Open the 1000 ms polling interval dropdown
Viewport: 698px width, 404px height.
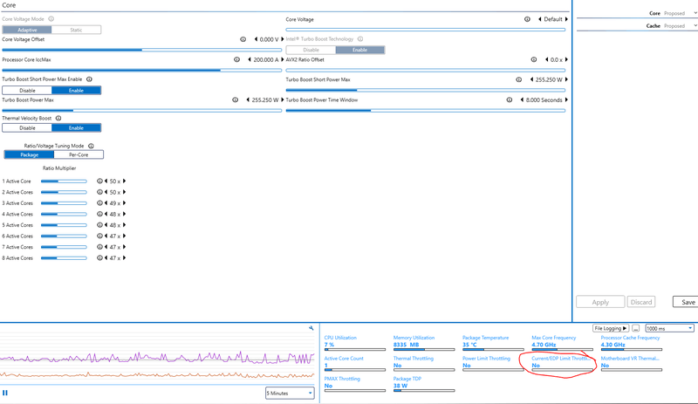[x=669, y=328]
